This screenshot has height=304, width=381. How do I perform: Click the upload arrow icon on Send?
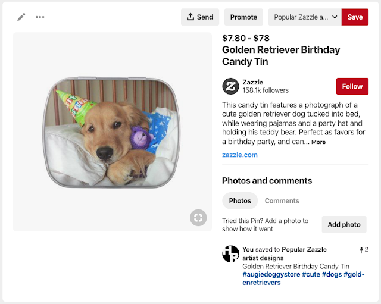tap(190, 17)
